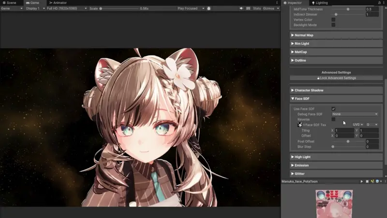Click the Face SDF Tex texture thumbnail
This screenshot has width=387, height=218.
(299, 125)
